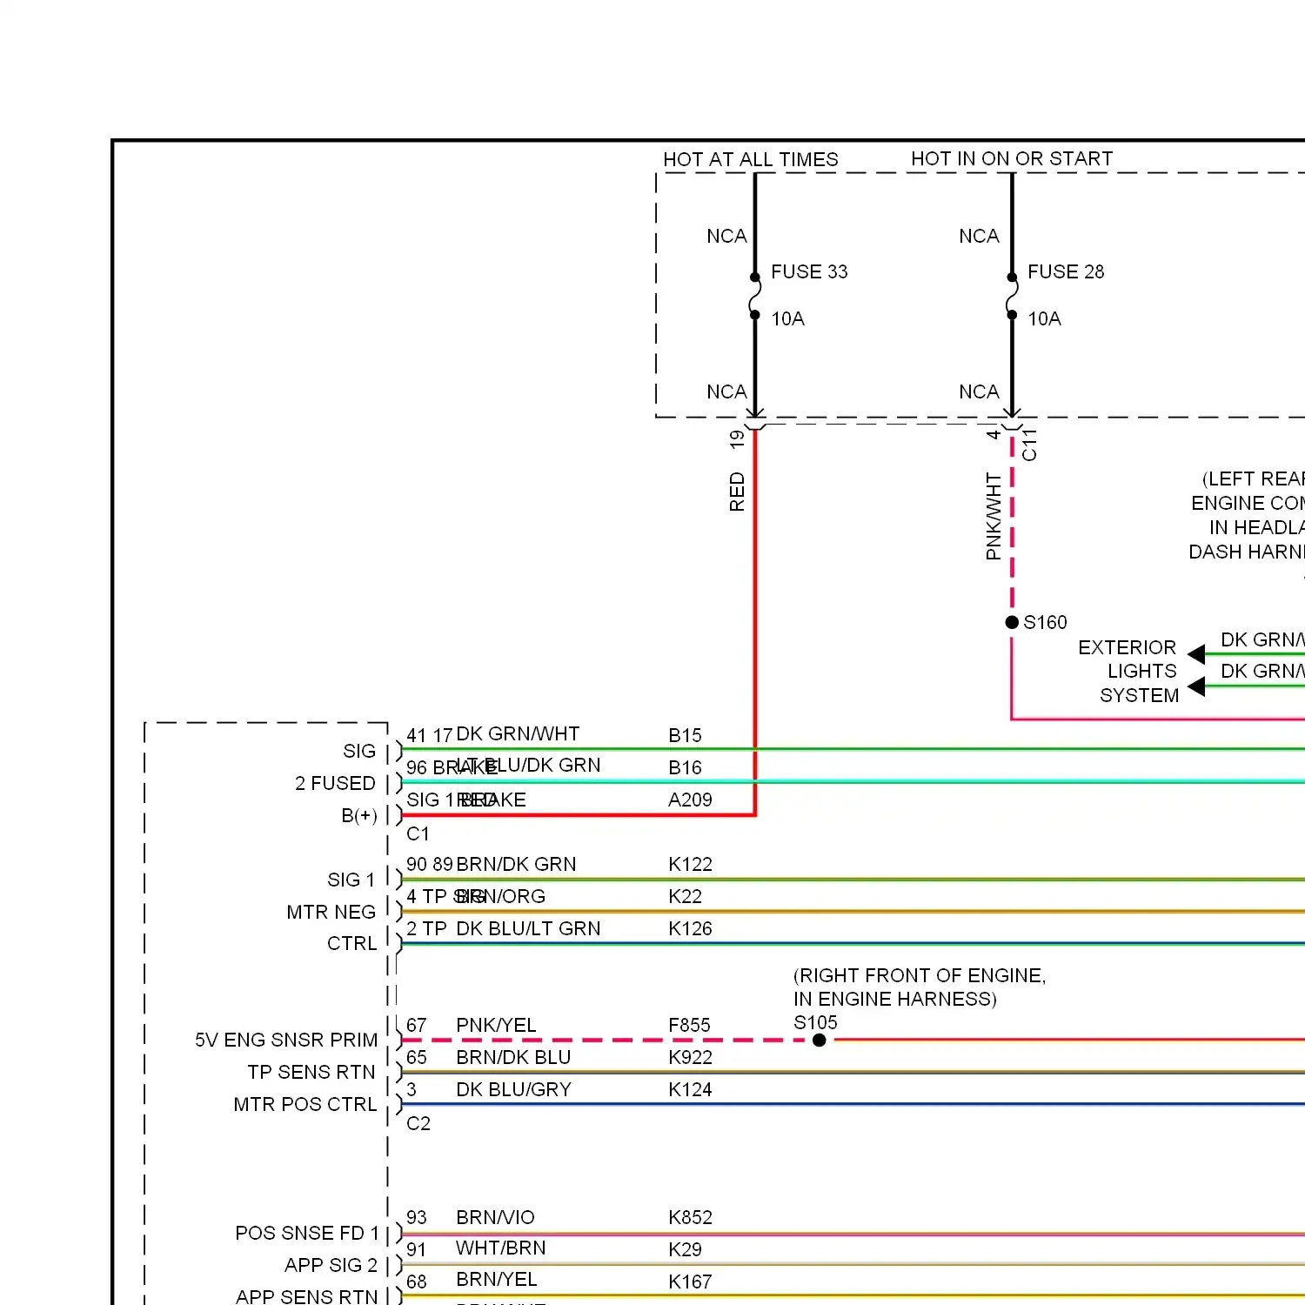The height and width of the screenshot is (1305, 1305).
Task: Select the MTR POS CTRL pin label
Action: point(305,1104)
